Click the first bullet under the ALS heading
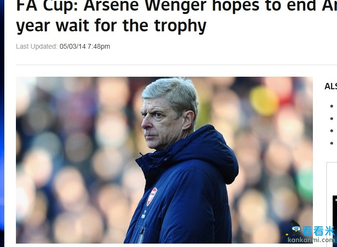This screenshot has height=247, width=337. [332, 106]
